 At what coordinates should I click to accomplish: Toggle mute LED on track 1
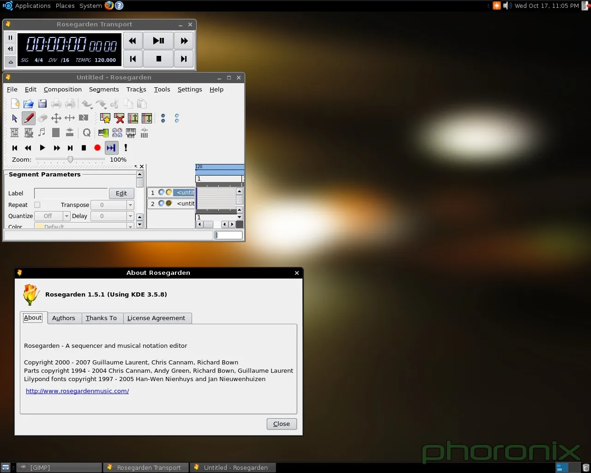coord(161,192)
